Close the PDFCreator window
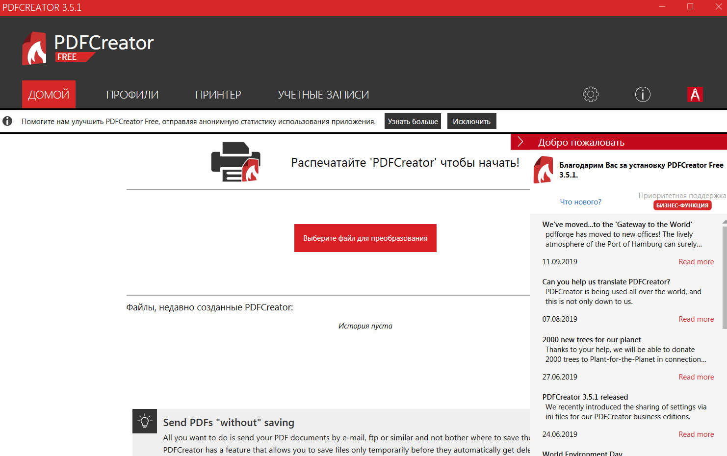The width and height of the screenshot is (727, 456). click(718, 7)
